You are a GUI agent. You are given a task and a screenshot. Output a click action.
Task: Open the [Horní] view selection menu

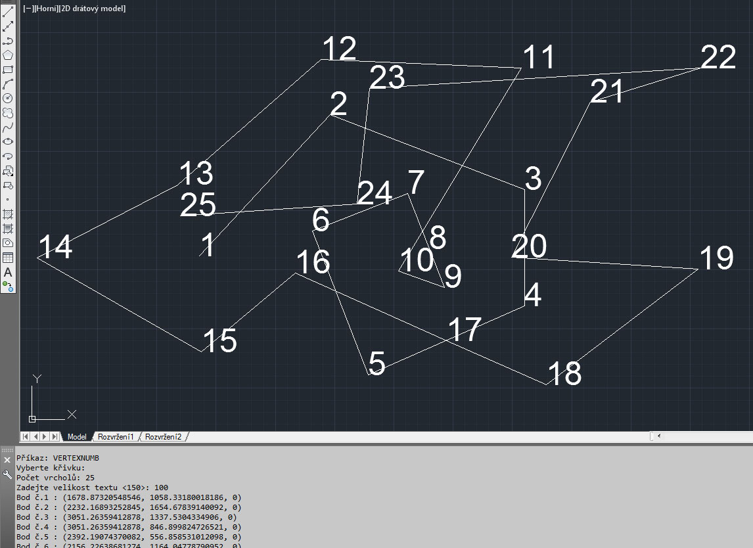45,9
